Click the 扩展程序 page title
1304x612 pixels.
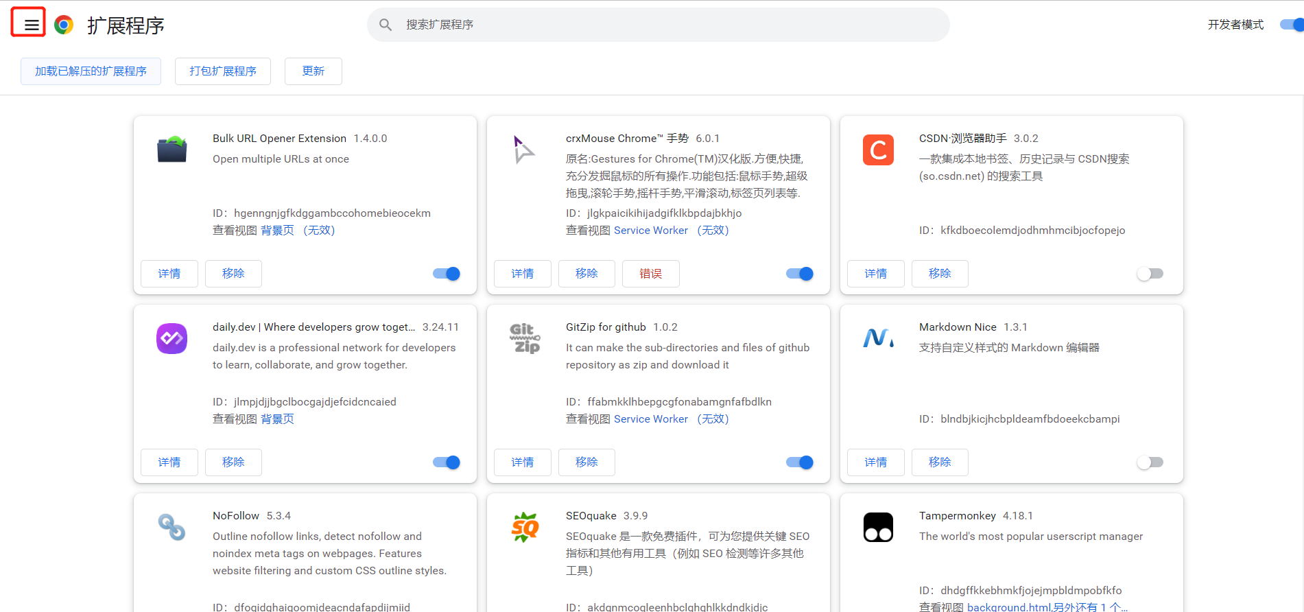126,25
